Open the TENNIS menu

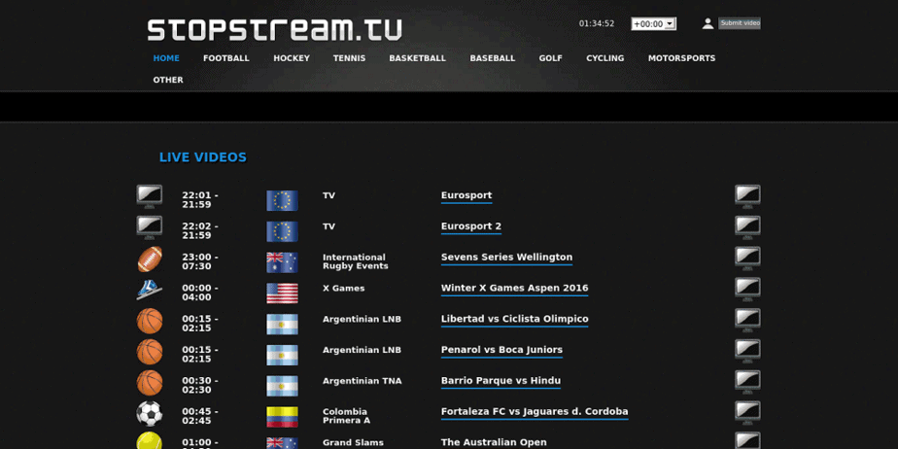pos(349,58)
